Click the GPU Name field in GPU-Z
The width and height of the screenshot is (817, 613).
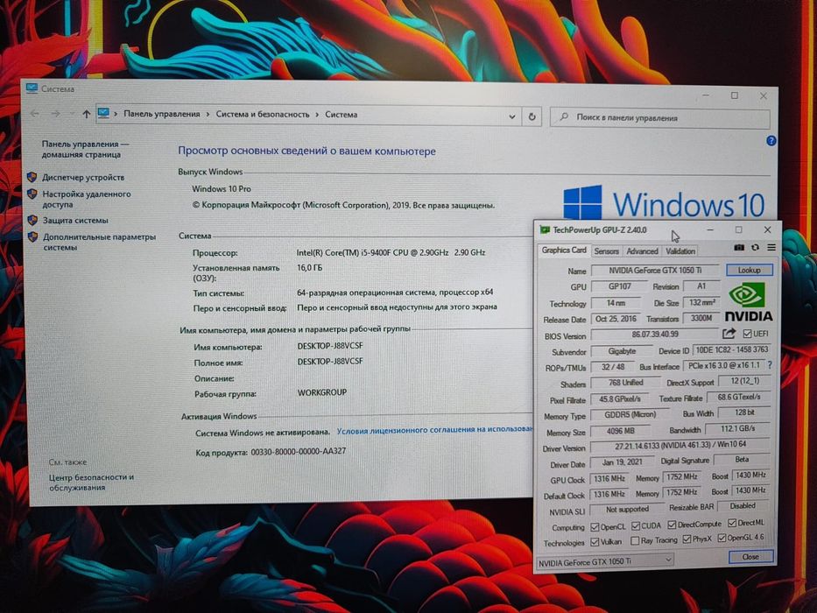click(656, 271)
